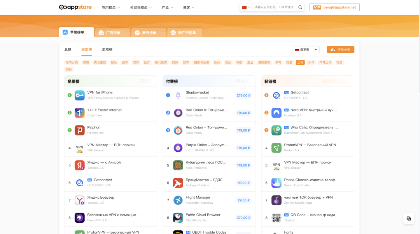Open the 俄罗斯 country dropdown
Image resolution: width=420 pixels, height=234 pixels.
pyautogui.click(x=305, y=49)
